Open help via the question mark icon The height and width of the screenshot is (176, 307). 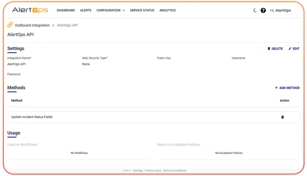pyautogui.click(x=263, y=10)
